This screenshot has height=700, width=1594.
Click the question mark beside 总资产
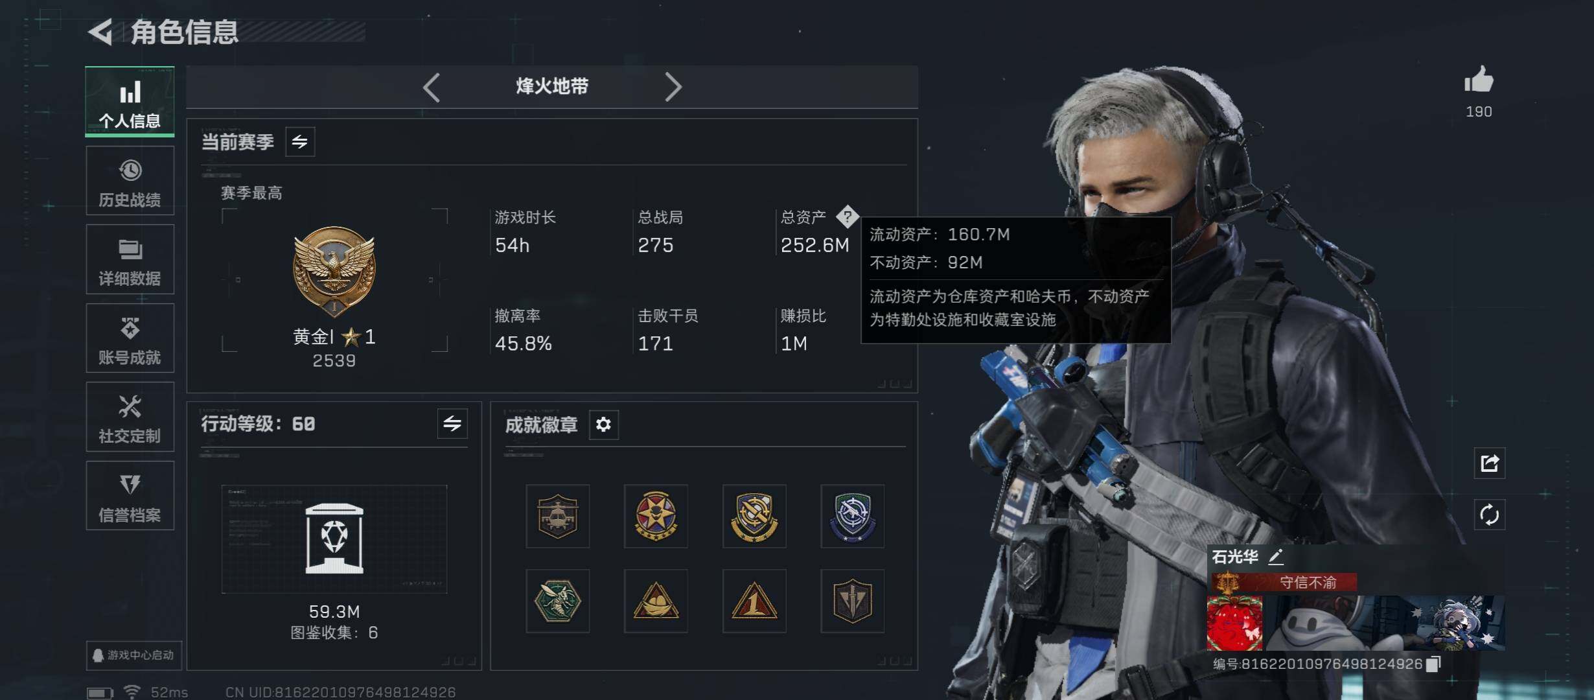847,216
